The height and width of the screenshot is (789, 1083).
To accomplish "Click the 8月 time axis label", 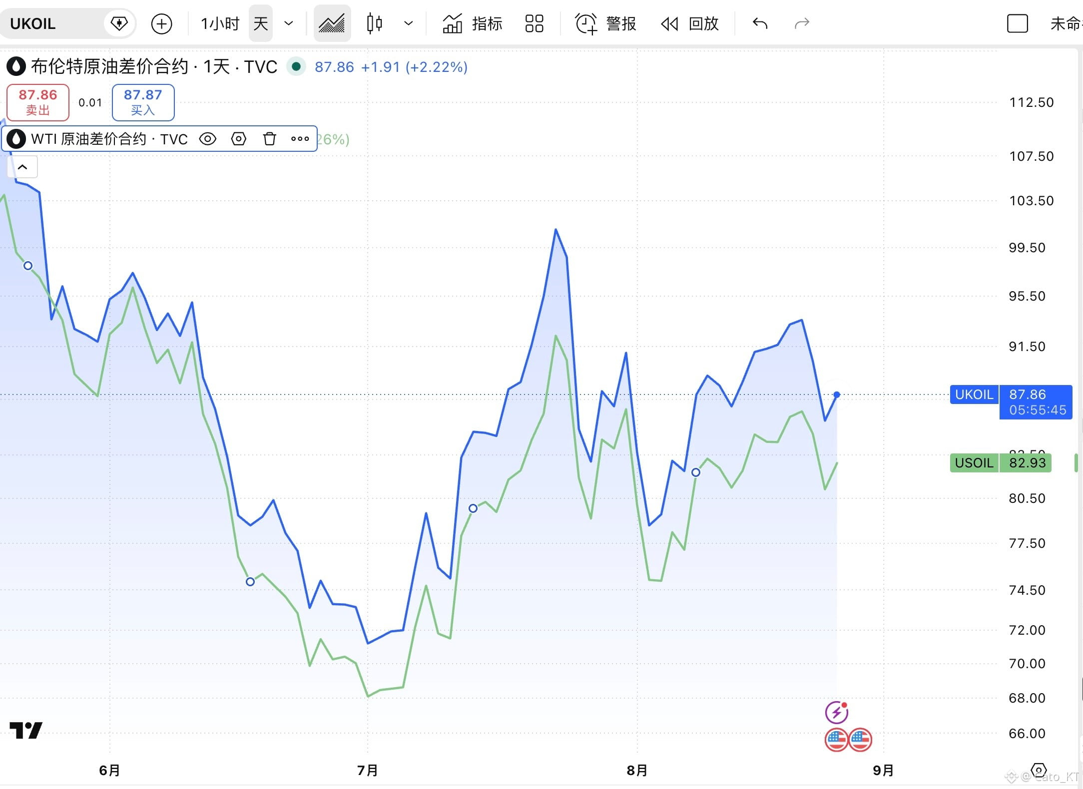I will pyautogui.click(x=637, y=771).
